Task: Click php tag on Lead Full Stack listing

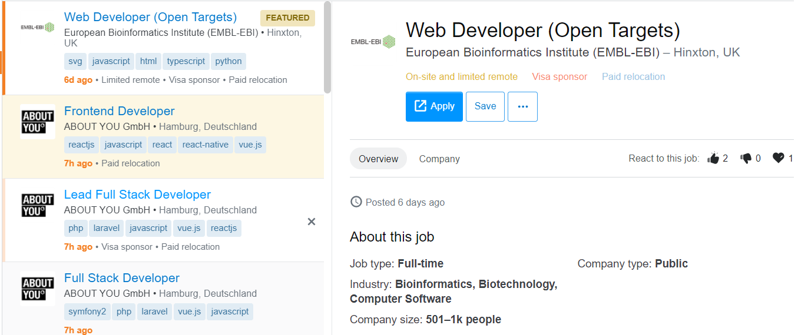Action: tap(76, 228)
